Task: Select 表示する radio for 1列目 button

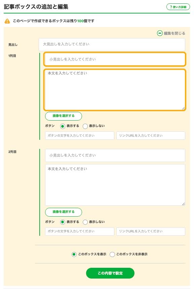Action: click(63, 126)
